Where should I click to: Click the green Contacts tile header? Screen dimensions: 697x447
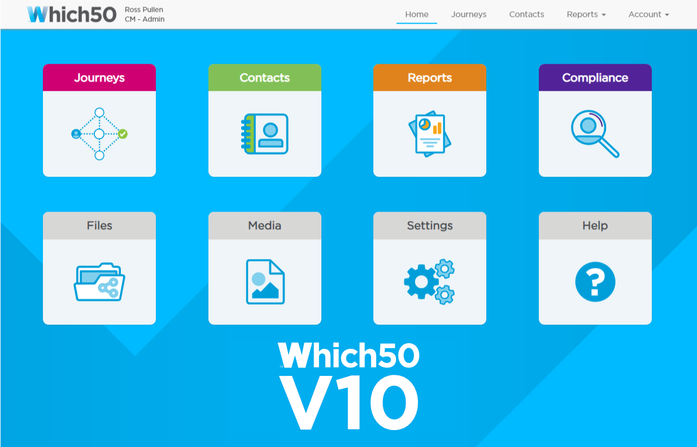tap(265, 77)
